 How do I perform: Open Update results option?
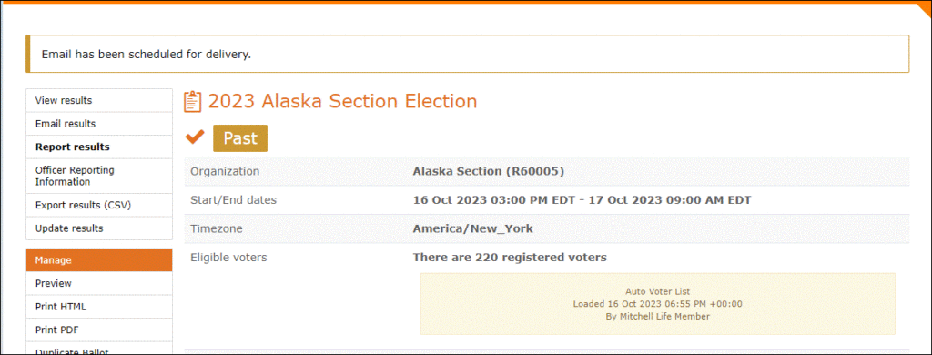tap(99, 228)
